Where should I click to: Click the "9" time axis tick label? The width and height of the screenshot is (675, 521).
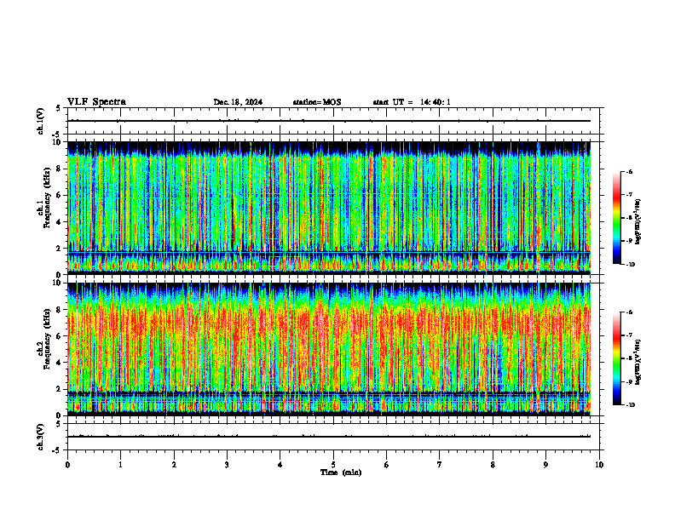[x=545, y=465]
